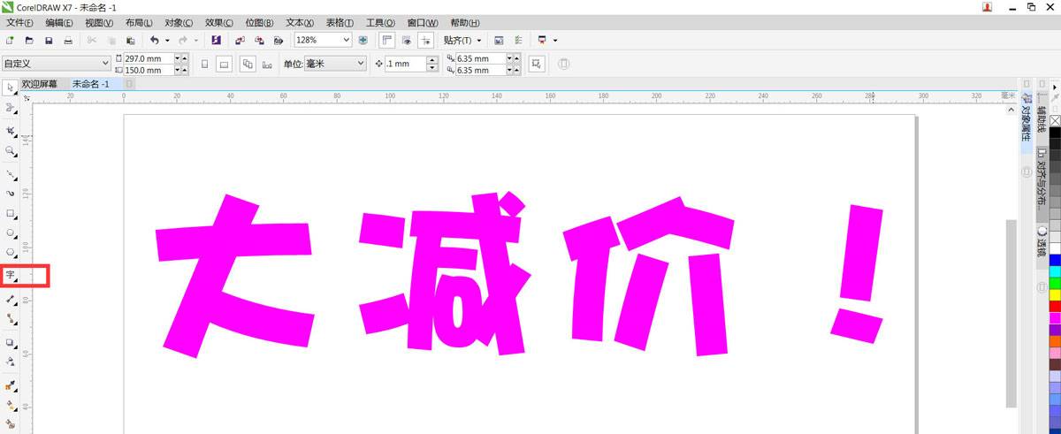Image resolution: width=1061 pixels, height=434 pixels.
Task: Select the Zoom tool in the toolbox
Action: click(11, 152)
